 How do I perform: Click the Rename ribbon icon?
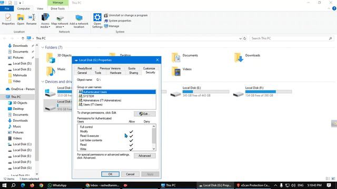coord(32,19)
